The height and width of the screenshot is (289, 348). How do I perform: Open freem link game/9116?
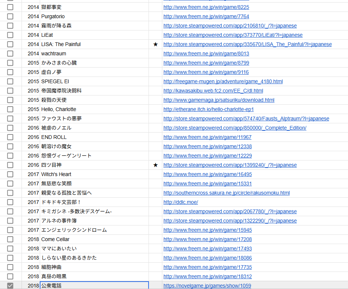point(206,72)
